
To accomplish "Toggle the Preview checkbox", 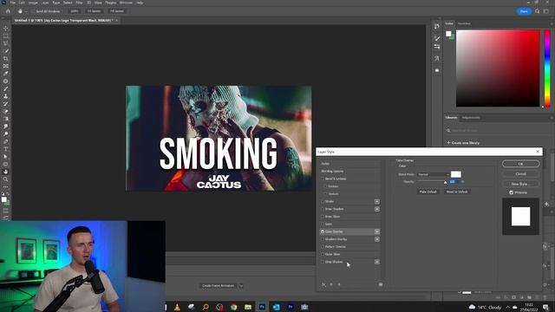I will pyautogui.click(x=511, y=192).
